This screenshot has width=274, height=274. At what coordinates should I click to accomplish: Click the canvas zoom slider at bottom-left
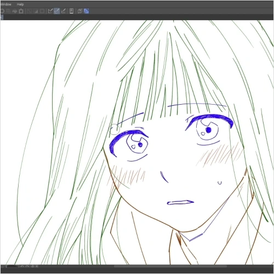tap(13, 266)
